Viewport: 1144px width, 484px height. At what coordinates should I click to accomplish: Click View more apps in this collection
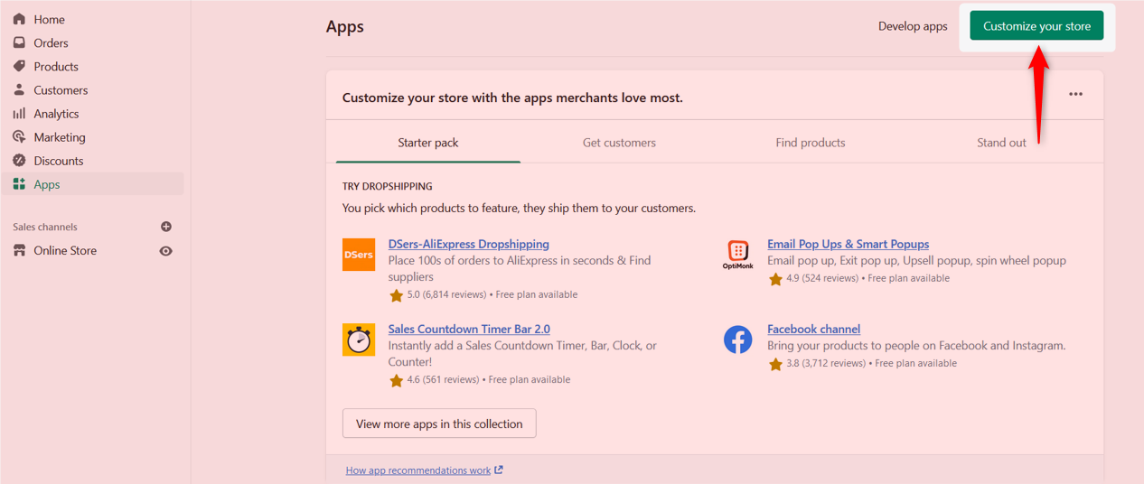(x=439, y=423)
